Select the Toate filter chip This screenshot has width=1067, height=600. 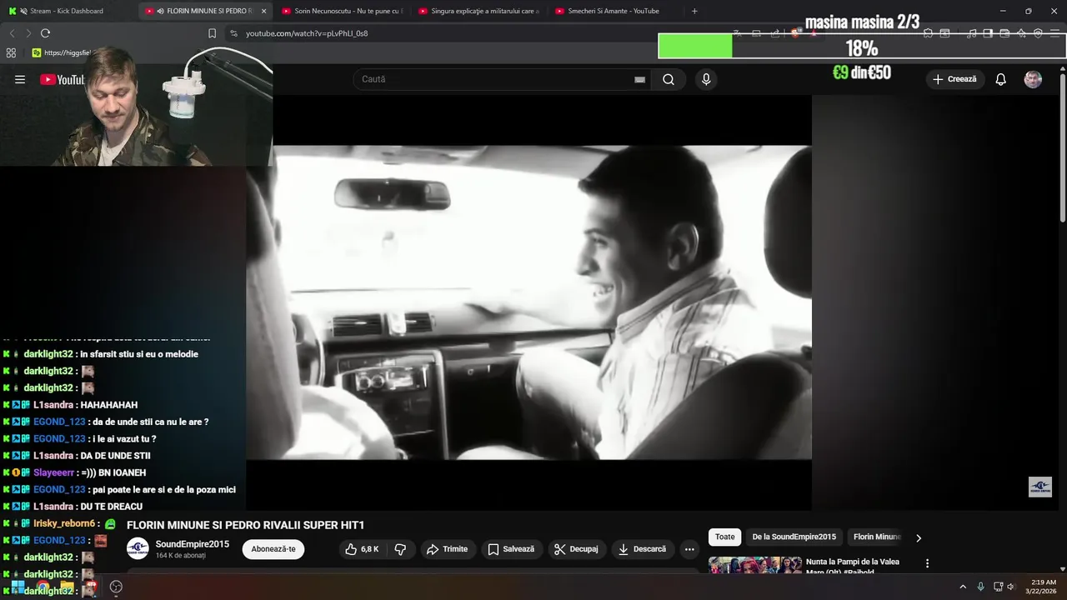tap(725, 537)
